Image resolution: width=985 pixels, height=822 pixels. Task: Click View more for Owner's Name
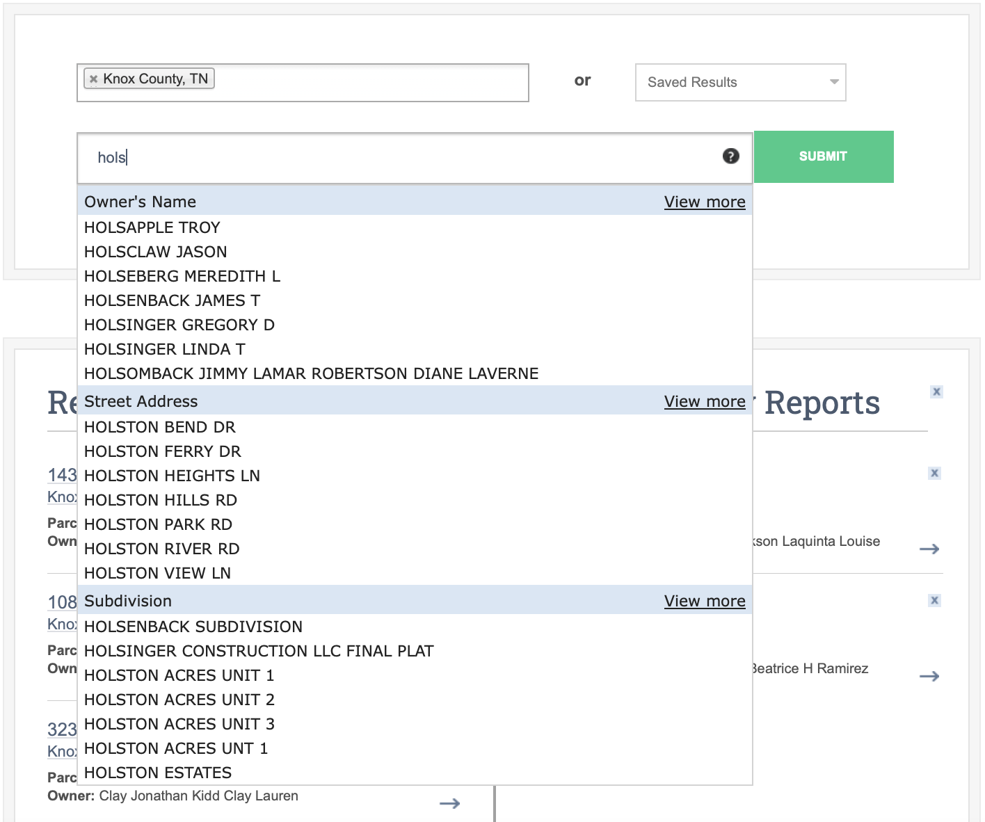tap(704, 202)
